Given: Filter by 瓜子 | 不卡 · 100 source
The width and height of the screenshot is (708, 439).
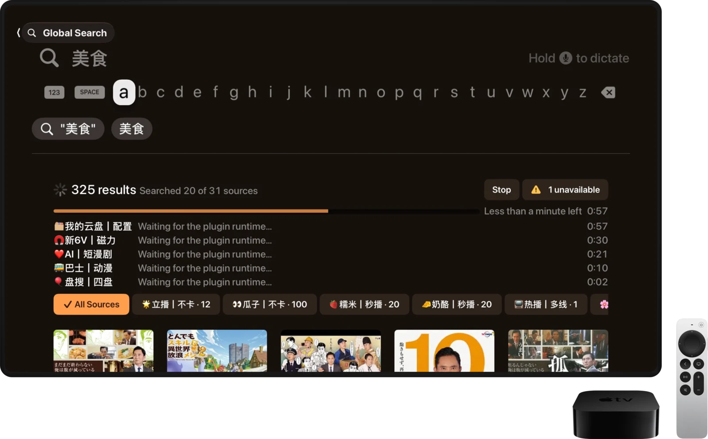Looking at the screenshot, I should click(270, 304).
